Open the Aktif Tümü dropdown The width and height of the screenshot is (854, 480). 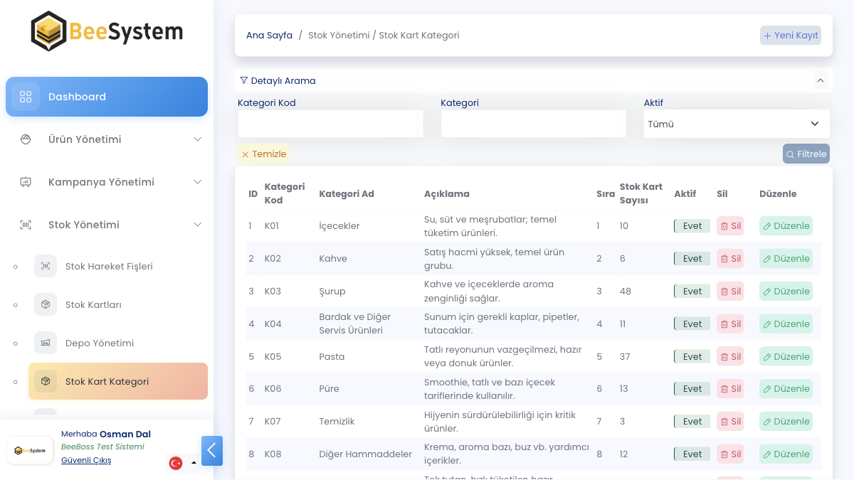tap(736, 124)
